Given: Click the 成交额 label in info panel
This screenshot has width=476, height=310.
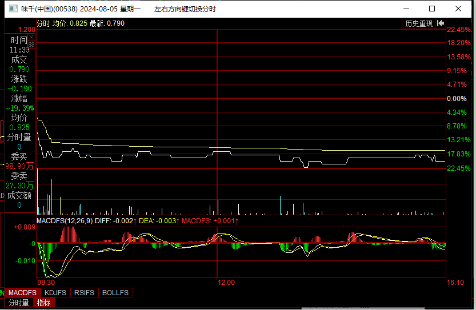Looking at the screenshot, I should [x=19, y=196].
